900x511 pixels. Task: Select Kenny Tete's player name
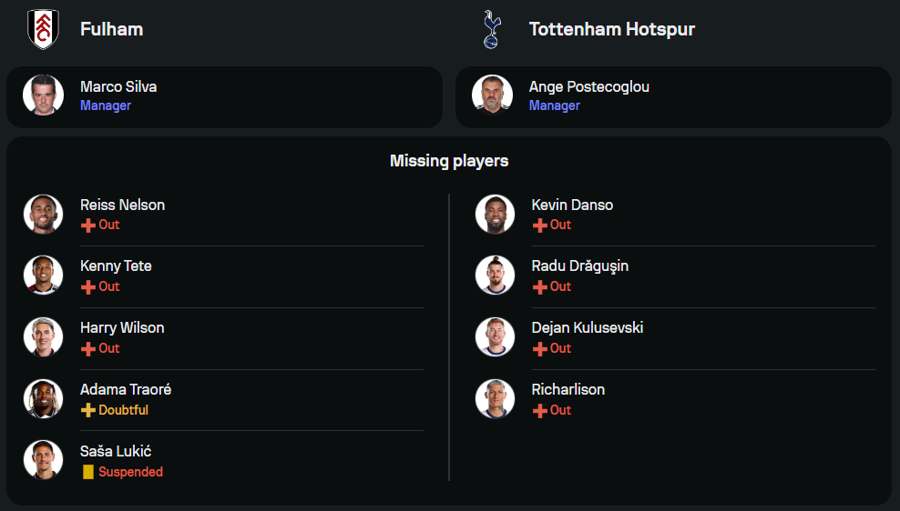pyautogui.click(x=116, y=266)
